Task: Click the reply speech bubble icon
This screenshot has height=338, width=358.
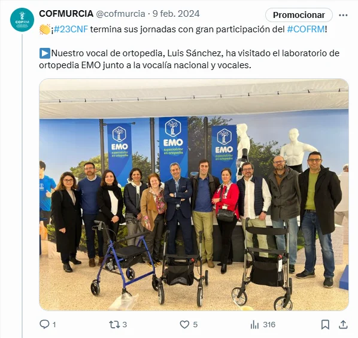Action: pyautogui.click(x=44, y=324)
